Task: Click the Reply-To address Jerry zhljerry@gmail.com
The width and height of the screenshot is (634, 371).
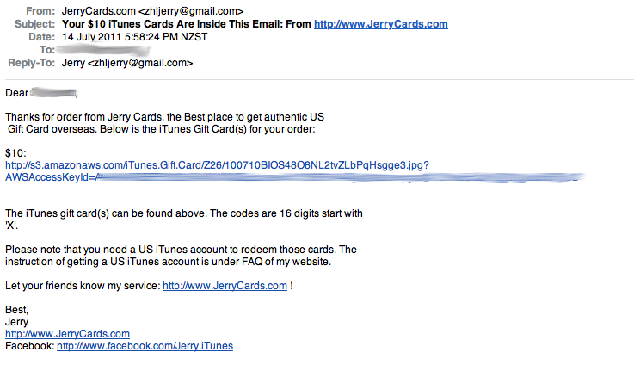Action: (127, 63)
